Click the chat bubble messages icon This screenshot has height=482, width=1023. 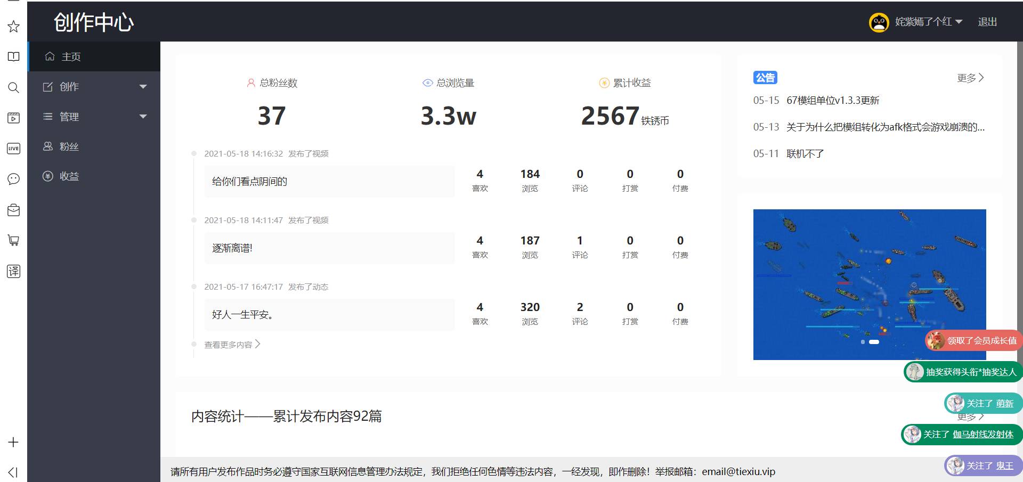tap(13, 179)
